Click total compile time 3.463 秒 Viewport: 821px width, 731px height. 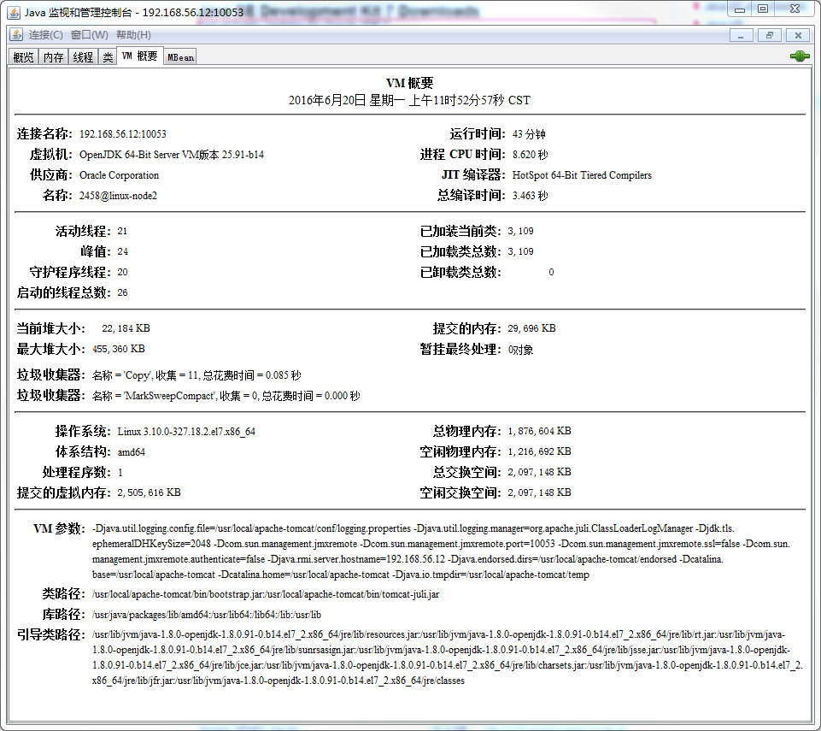[530, 196]
